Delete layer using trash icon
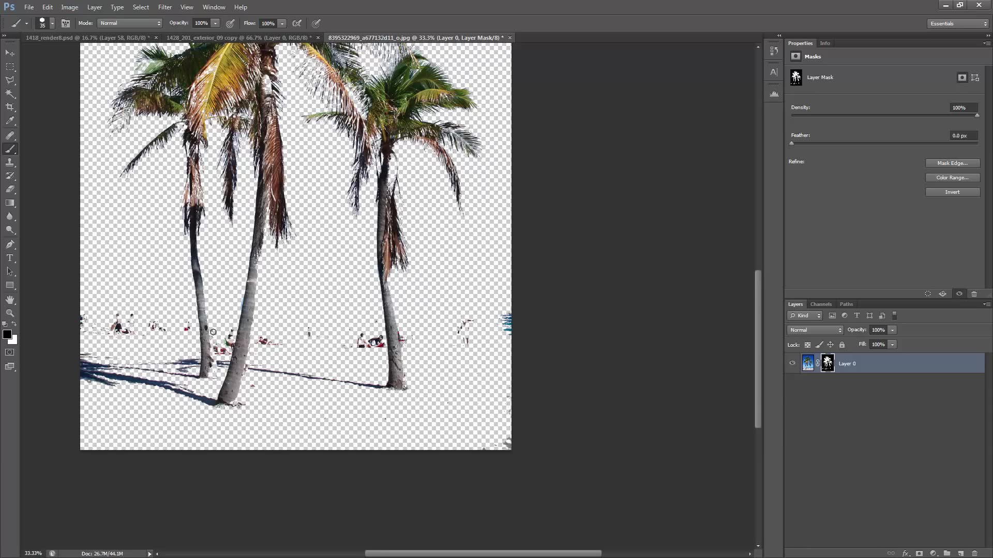The width and height of the screenshot is (993, 558). (974, 553)
